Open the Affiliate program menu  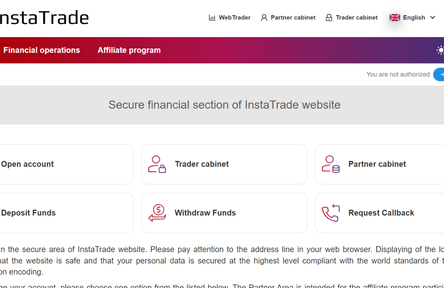[129, 50]
